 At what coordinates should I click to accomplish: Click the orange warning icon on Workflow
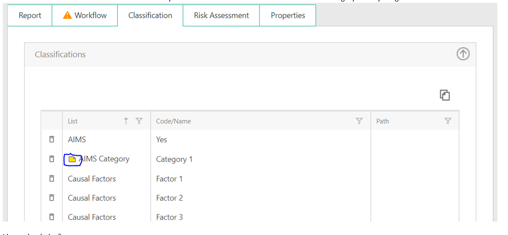point(67,15)
